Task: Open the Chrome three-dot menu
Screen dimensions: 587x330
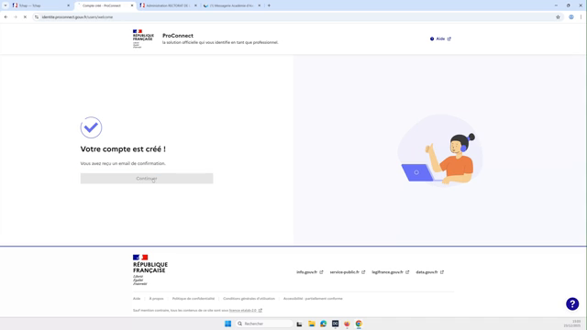Action: tap(581, 16)
